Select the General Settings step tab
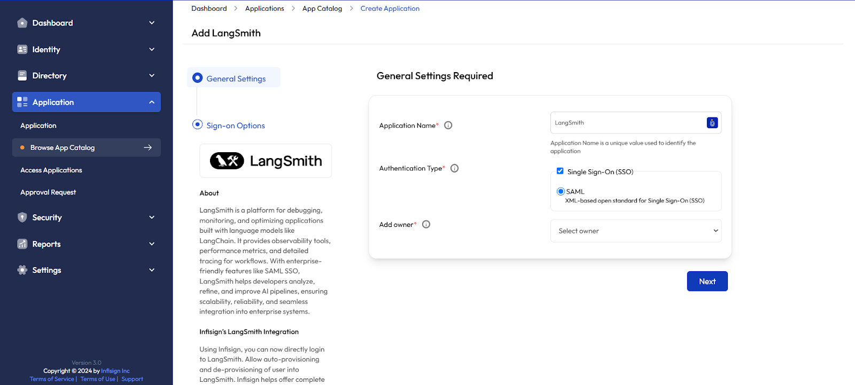855x385 pixels. [234, 77]
